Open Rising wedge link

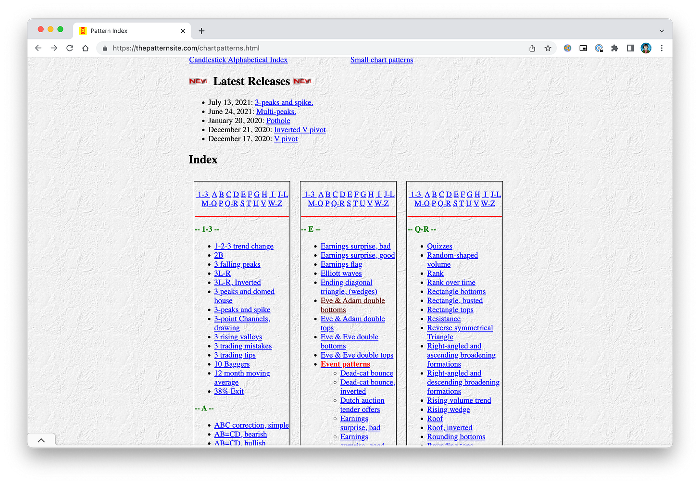click(x=449, y=410)
